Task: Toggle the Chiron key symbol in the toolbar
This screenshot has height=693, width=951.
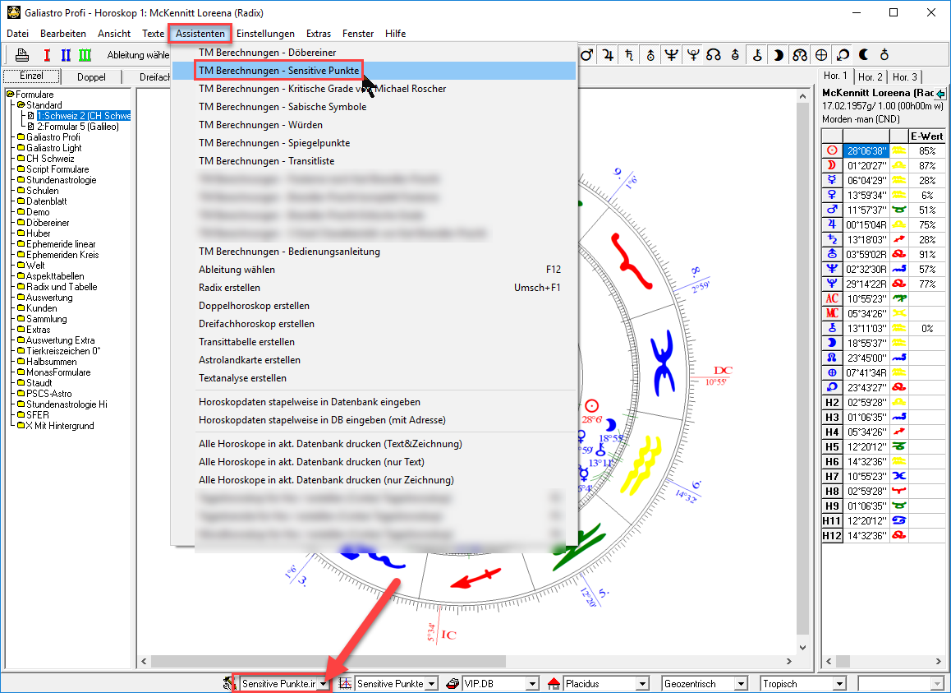Action: coord(757,55)
